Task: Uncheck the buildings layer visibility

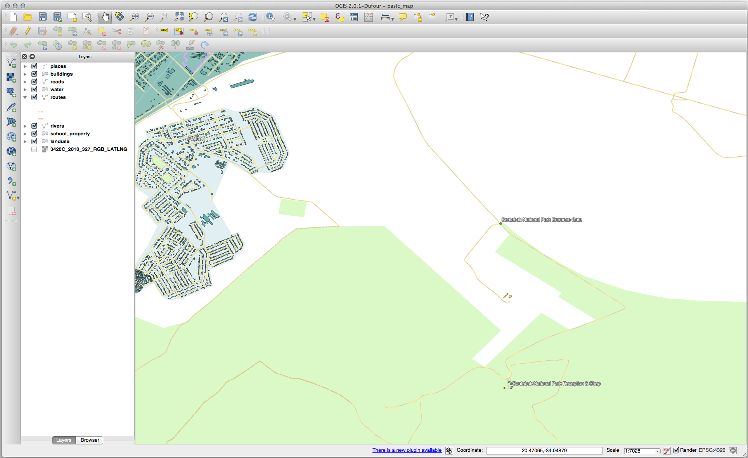Action: pos(35,74)
